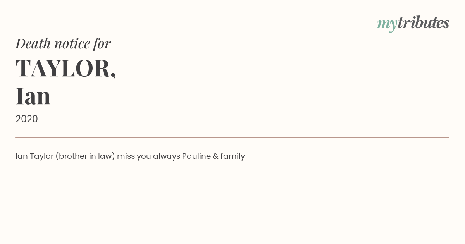Select the year 2020 label

point(27,119)
